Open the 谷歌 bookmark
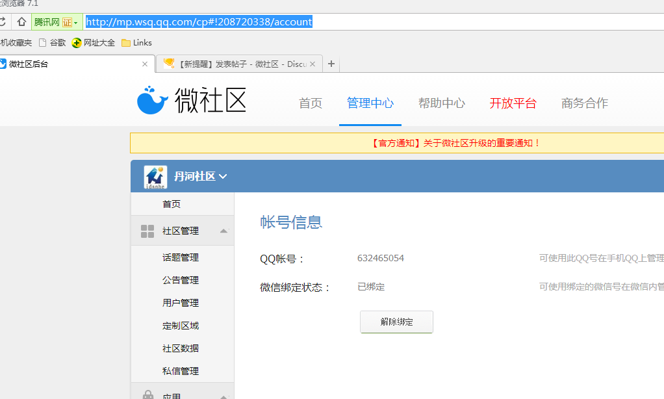This screenshot has width=664, height=399. pos(53,43)
